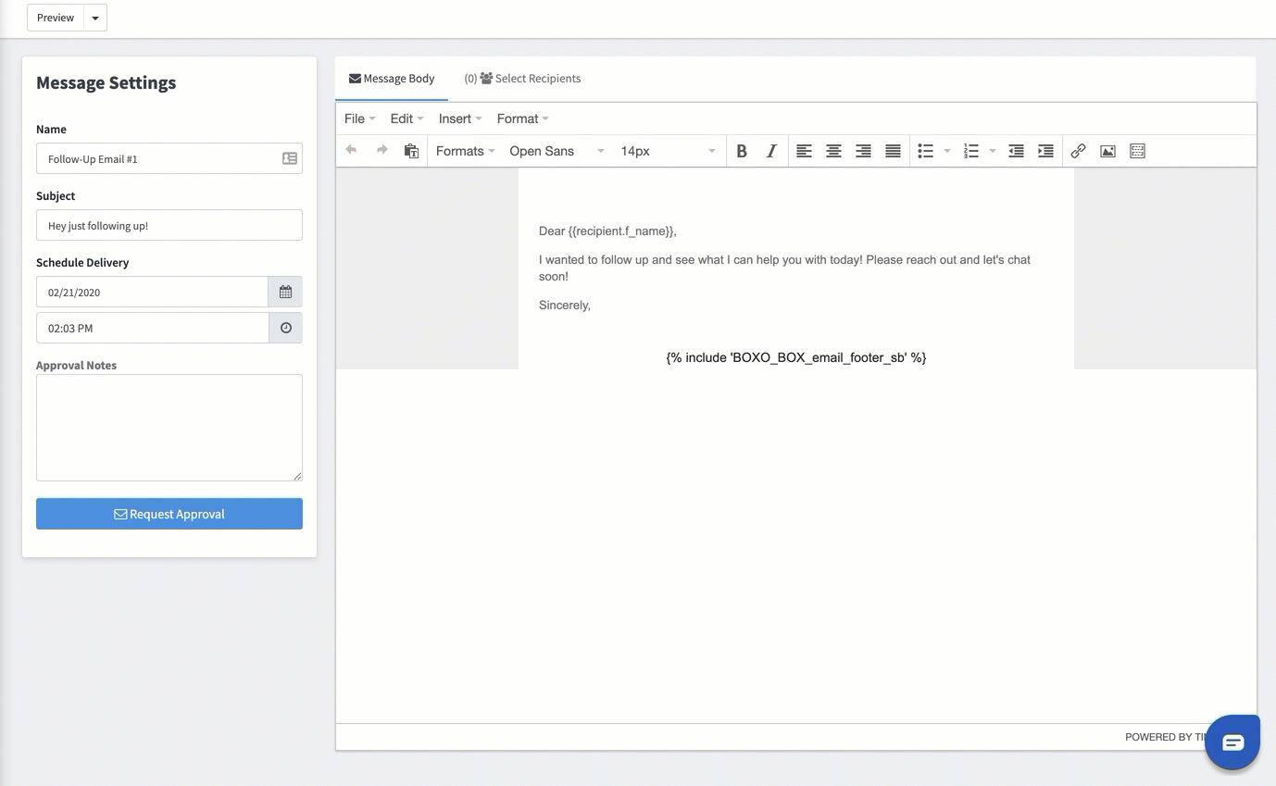The width and height of the screenshot is (1276, 786).
Task: Expand the Preview button dropdown arrow
Action: 94,17
